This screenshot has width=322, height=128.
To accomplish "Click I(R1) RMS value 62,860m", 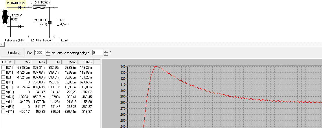I will click(x=86, y=82).
